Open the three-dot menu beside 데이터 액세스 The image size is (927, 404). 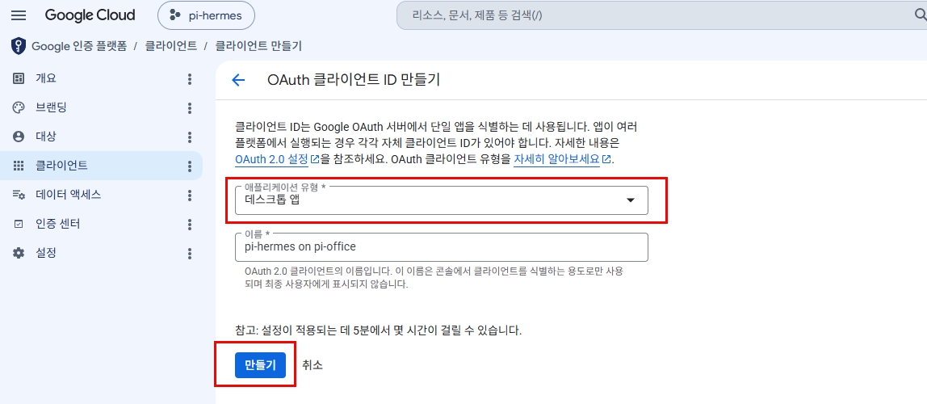(190, 196)
